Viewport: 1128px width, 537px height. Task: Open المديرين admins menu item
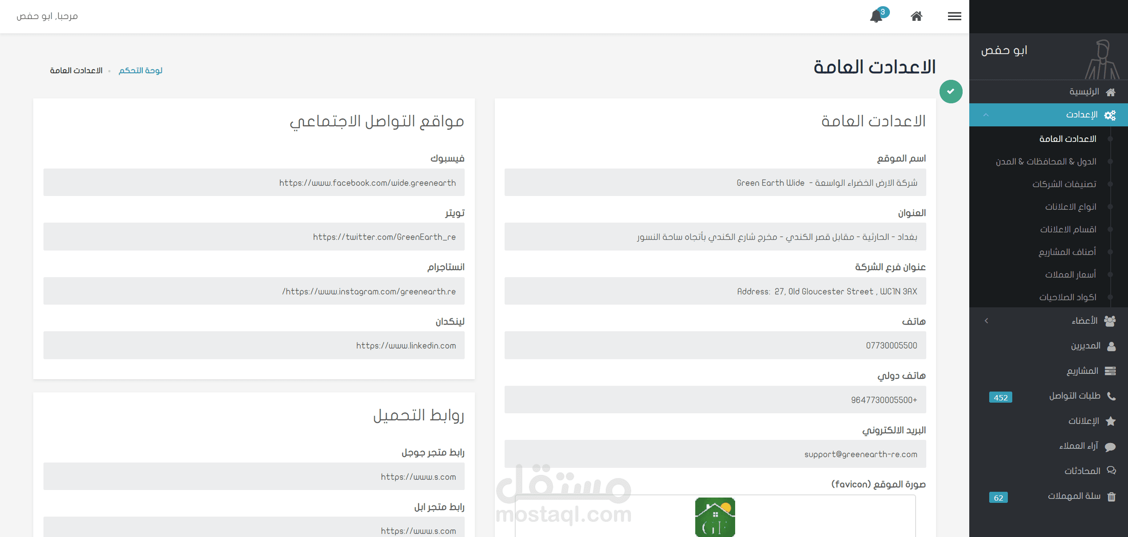click(1086, 346)
